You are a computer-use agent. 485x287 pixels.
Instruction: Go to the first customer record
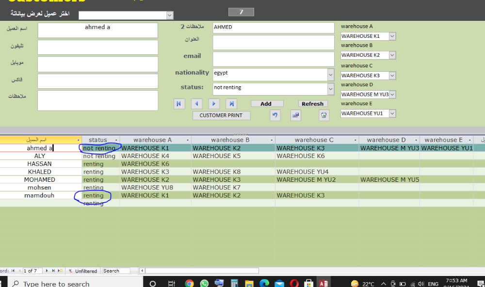179,104
